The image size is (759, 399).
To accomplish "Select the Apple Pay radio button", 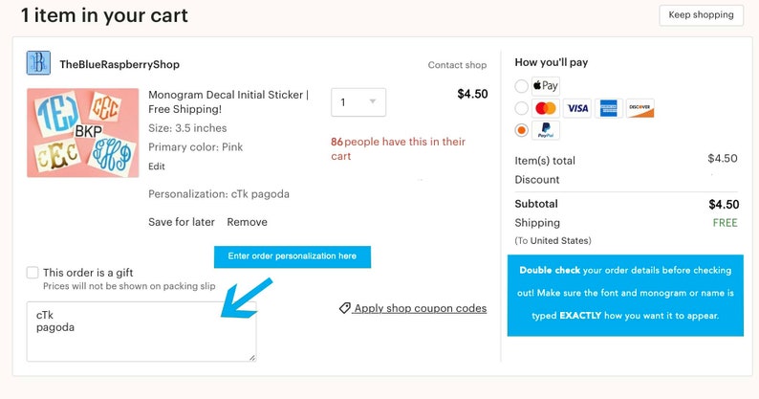I will (521, 86).
